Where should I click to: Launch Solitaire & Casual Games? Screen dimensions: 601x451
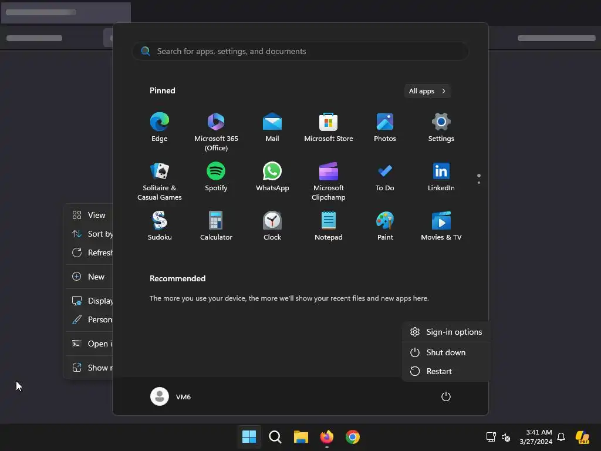point(160,181)
